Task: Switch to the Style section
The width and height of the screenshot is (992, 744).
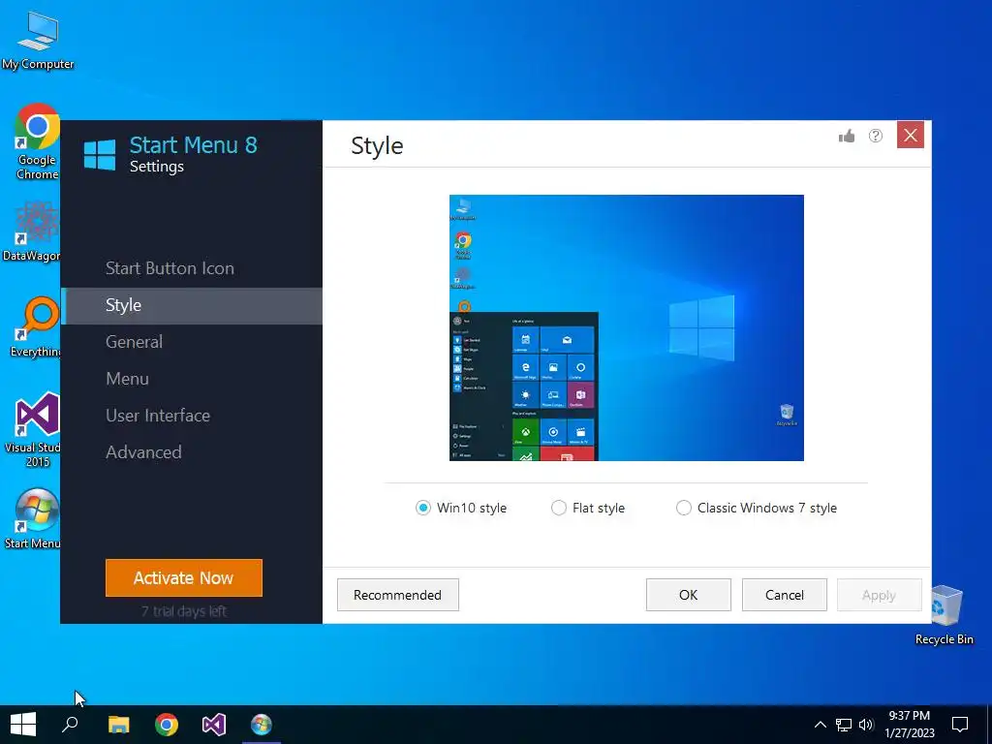Action: (x=192, y=305)
